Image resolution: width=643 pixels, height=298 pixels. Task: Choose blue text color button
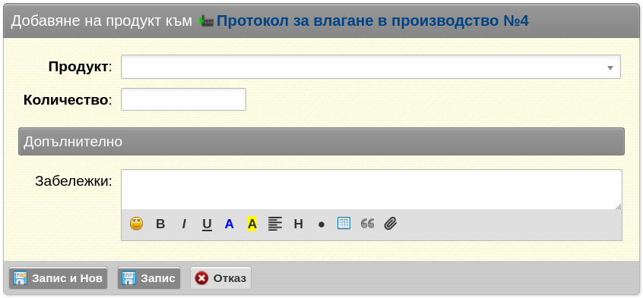pyautogui.click(x=230, y=224)
